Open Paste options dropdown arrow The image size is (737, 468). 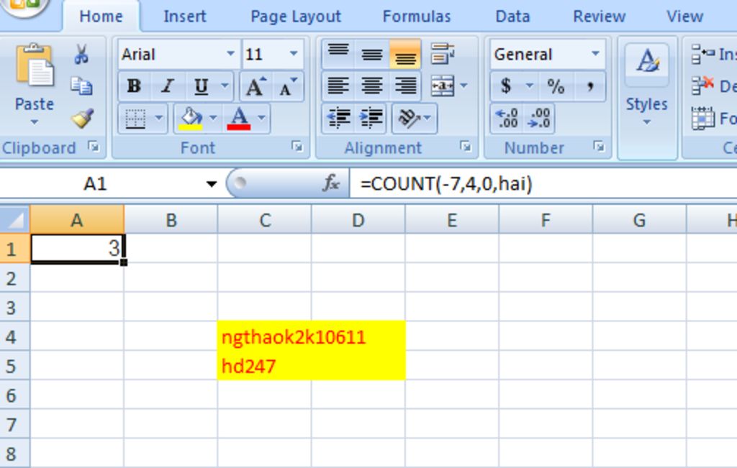tap(35, 122)
